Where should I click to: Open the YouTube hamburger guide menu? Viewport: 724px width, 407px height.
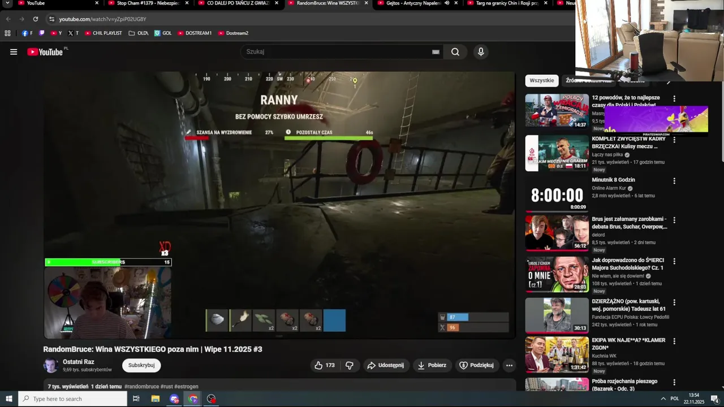click(x=14, y=52)
